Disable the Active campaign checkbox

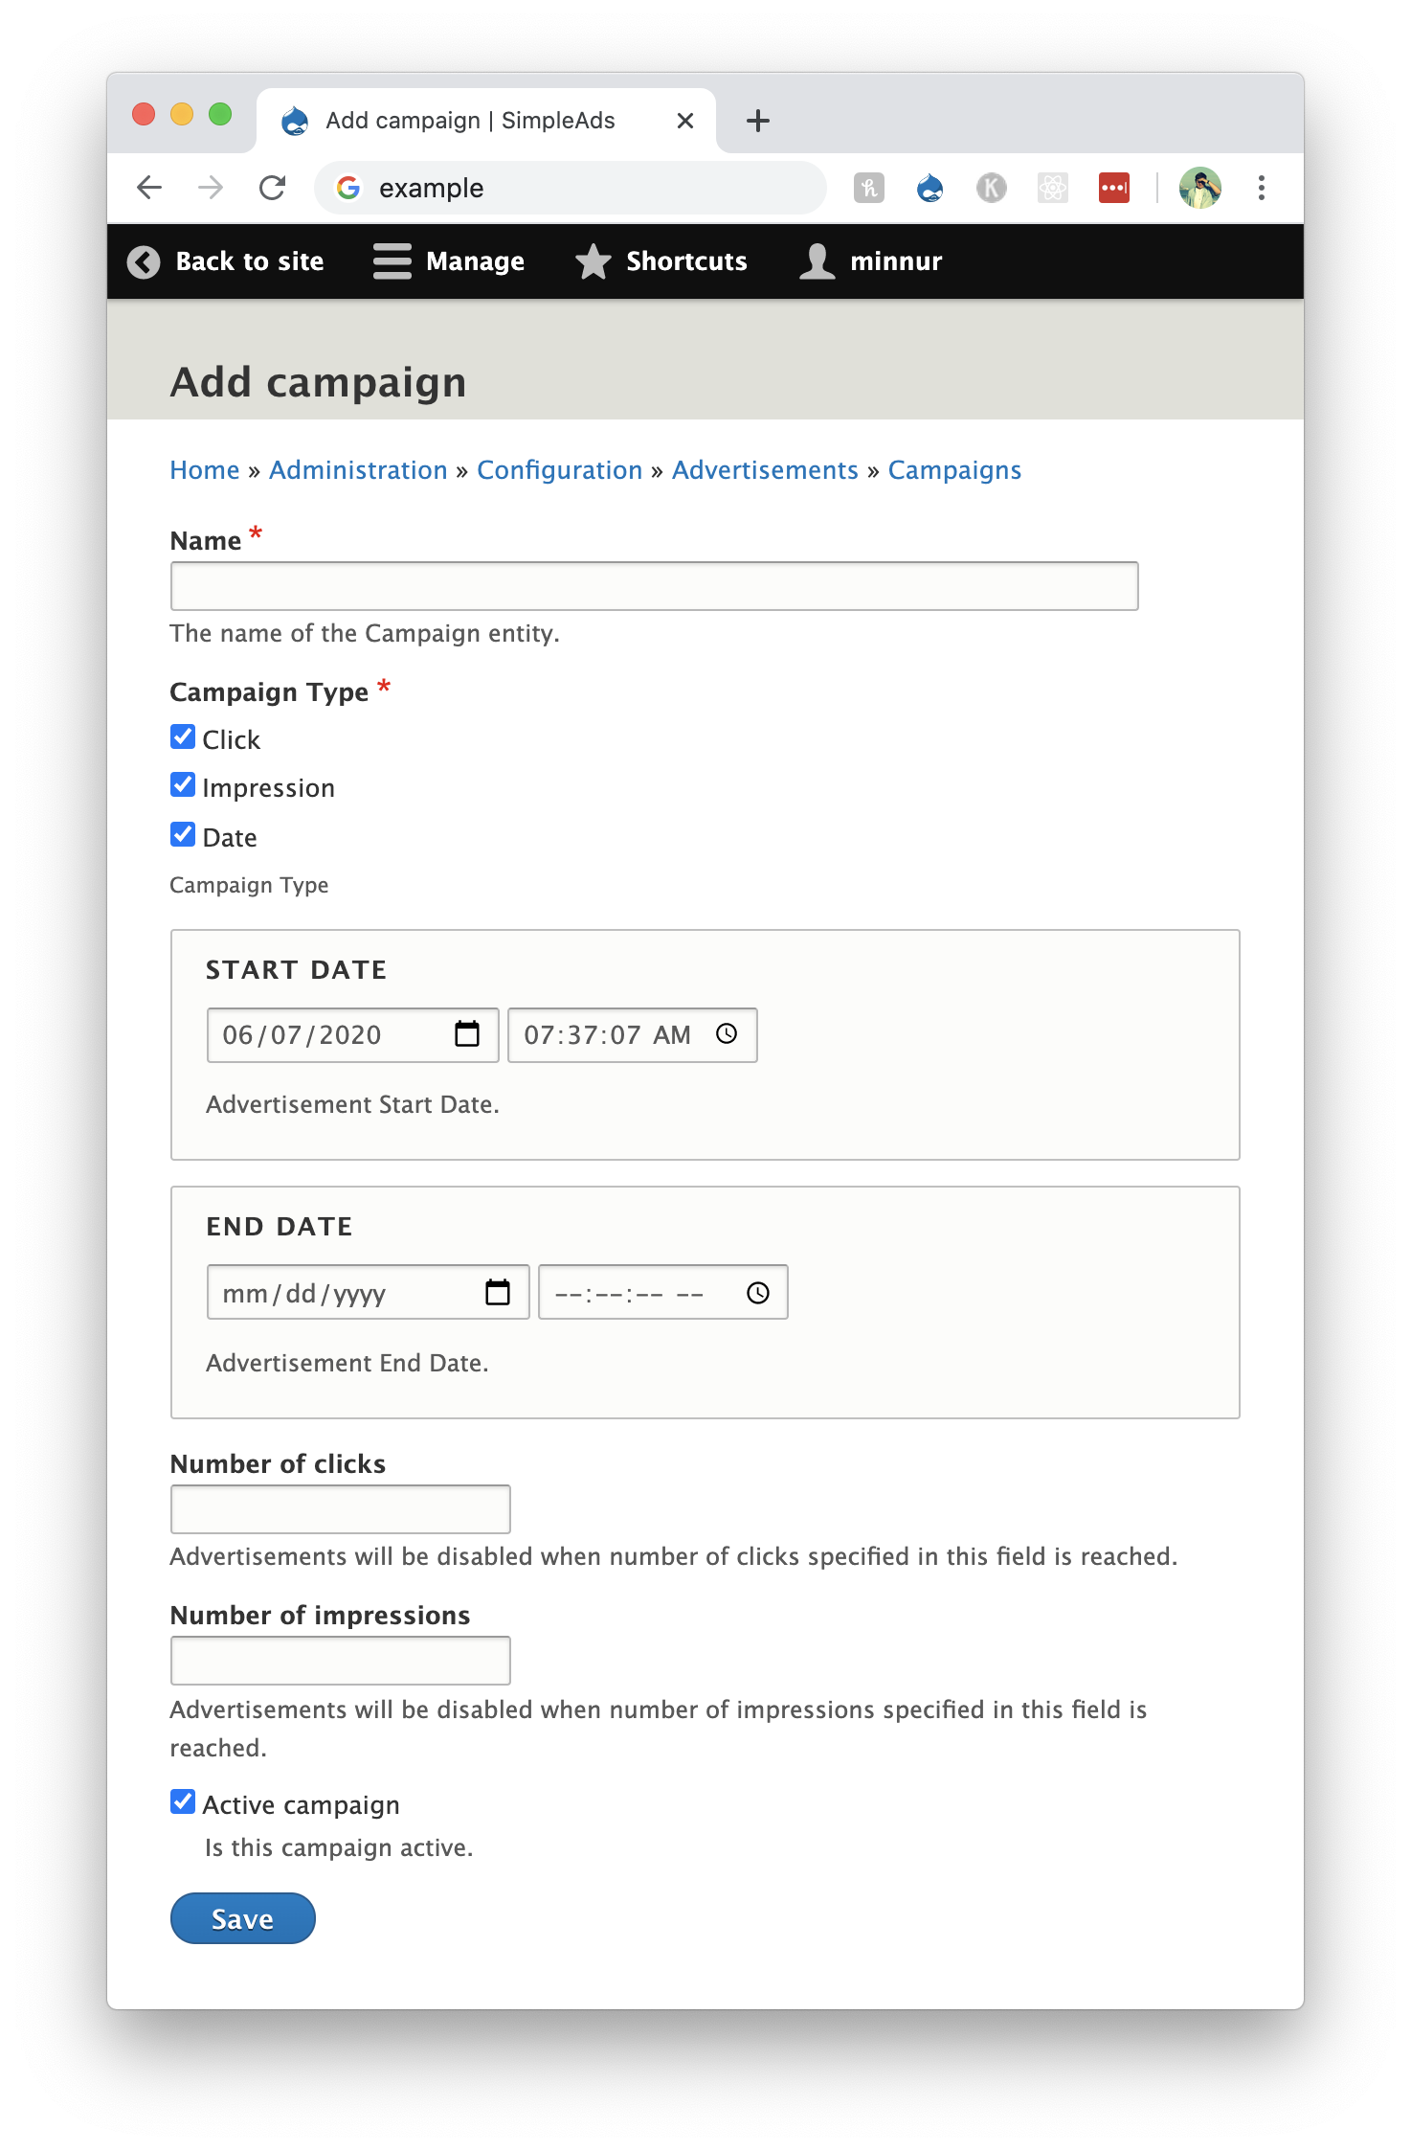182,1800
